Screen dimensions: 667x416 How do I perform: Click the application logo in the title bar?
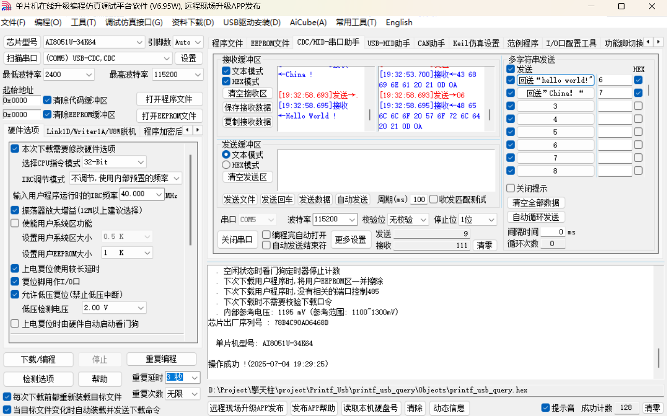coord(7,6)
